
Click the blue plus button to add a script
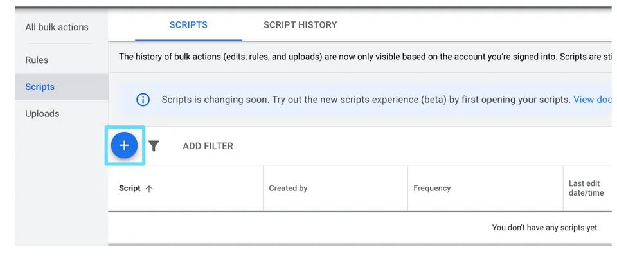pyautogui.click(x=124, y=145)
